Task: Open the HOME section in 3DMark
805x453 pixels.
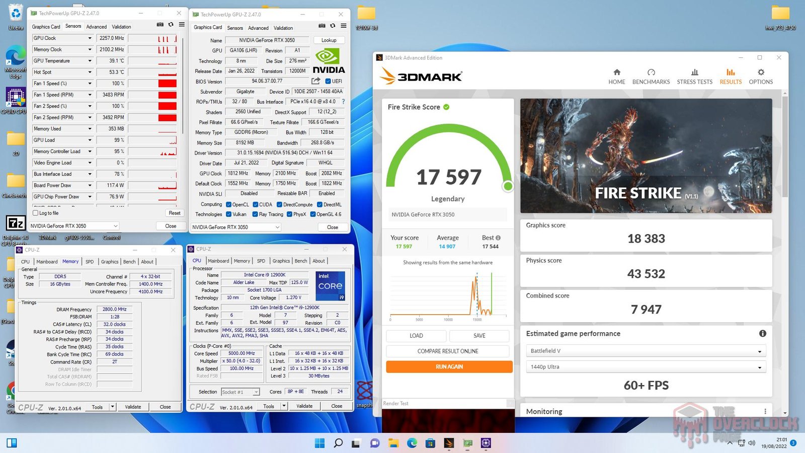Action: pos(616,77)
